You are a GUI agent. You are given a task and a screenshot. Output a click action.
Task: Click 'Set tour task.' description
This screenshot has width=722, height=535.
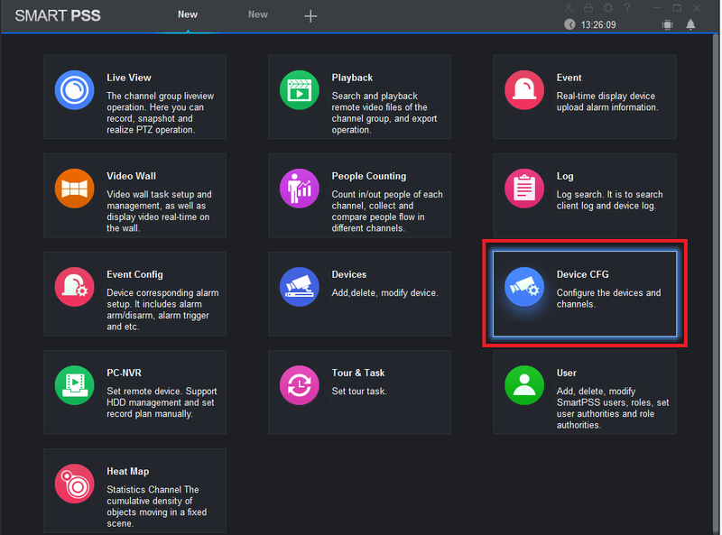click(x=359, y=392)
